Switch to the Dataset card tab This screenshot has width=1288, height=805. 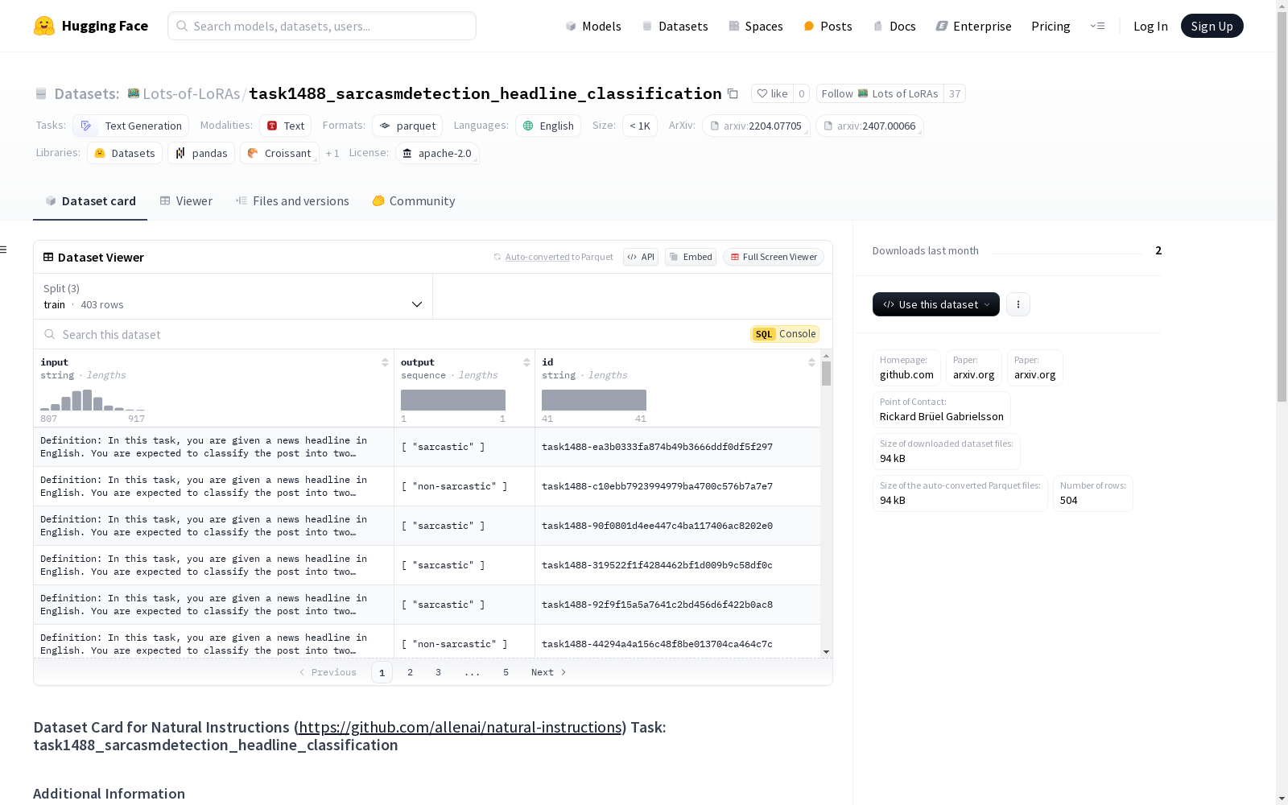pyautogui.click(x=90, y=201)
